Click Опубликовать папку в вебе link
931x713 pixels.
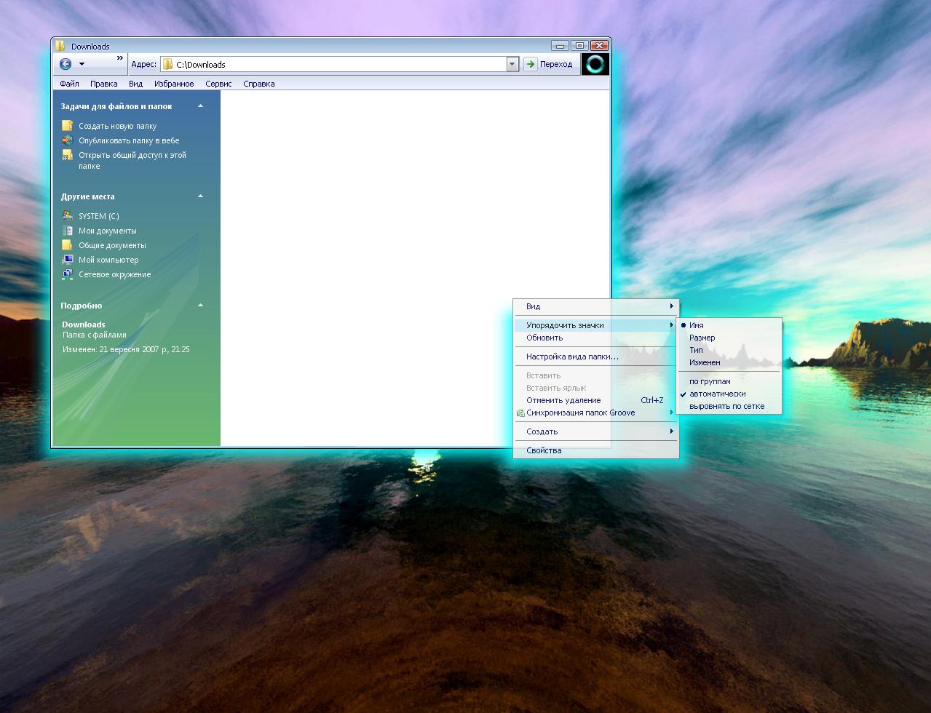[129, 140]
